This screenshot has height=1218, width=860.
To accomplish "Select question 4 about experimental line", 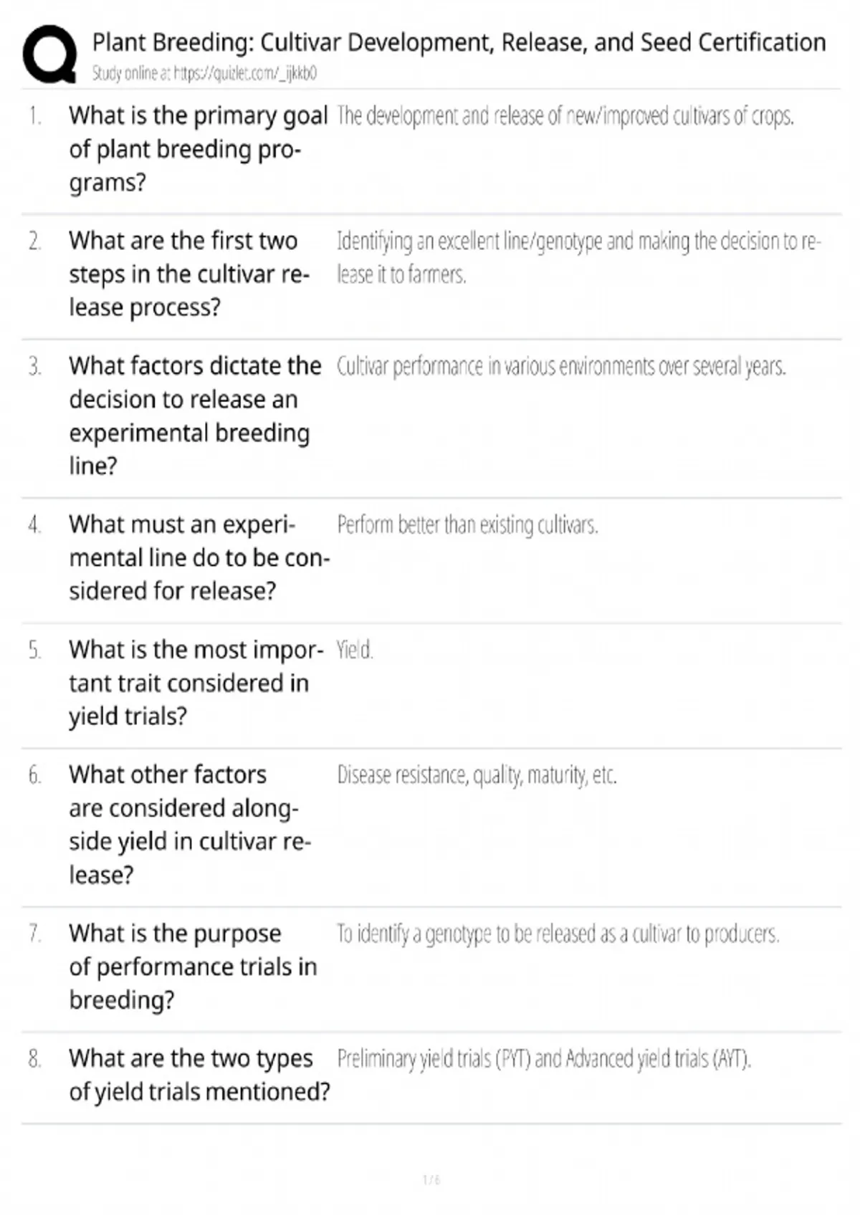I will pyautogui.click(x=199, y=557).
